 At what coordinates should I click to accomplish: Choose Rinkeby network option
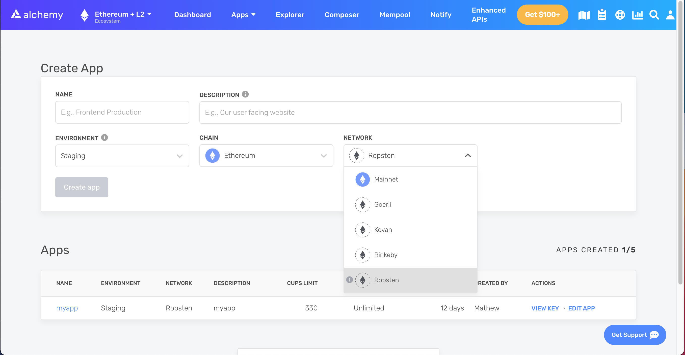410,255
